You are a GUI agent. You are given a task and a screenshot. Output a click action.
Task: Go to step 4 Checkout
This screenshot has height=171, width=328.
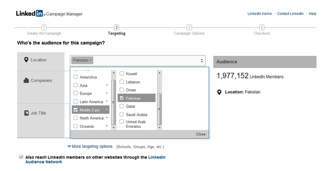coord(262,30)
